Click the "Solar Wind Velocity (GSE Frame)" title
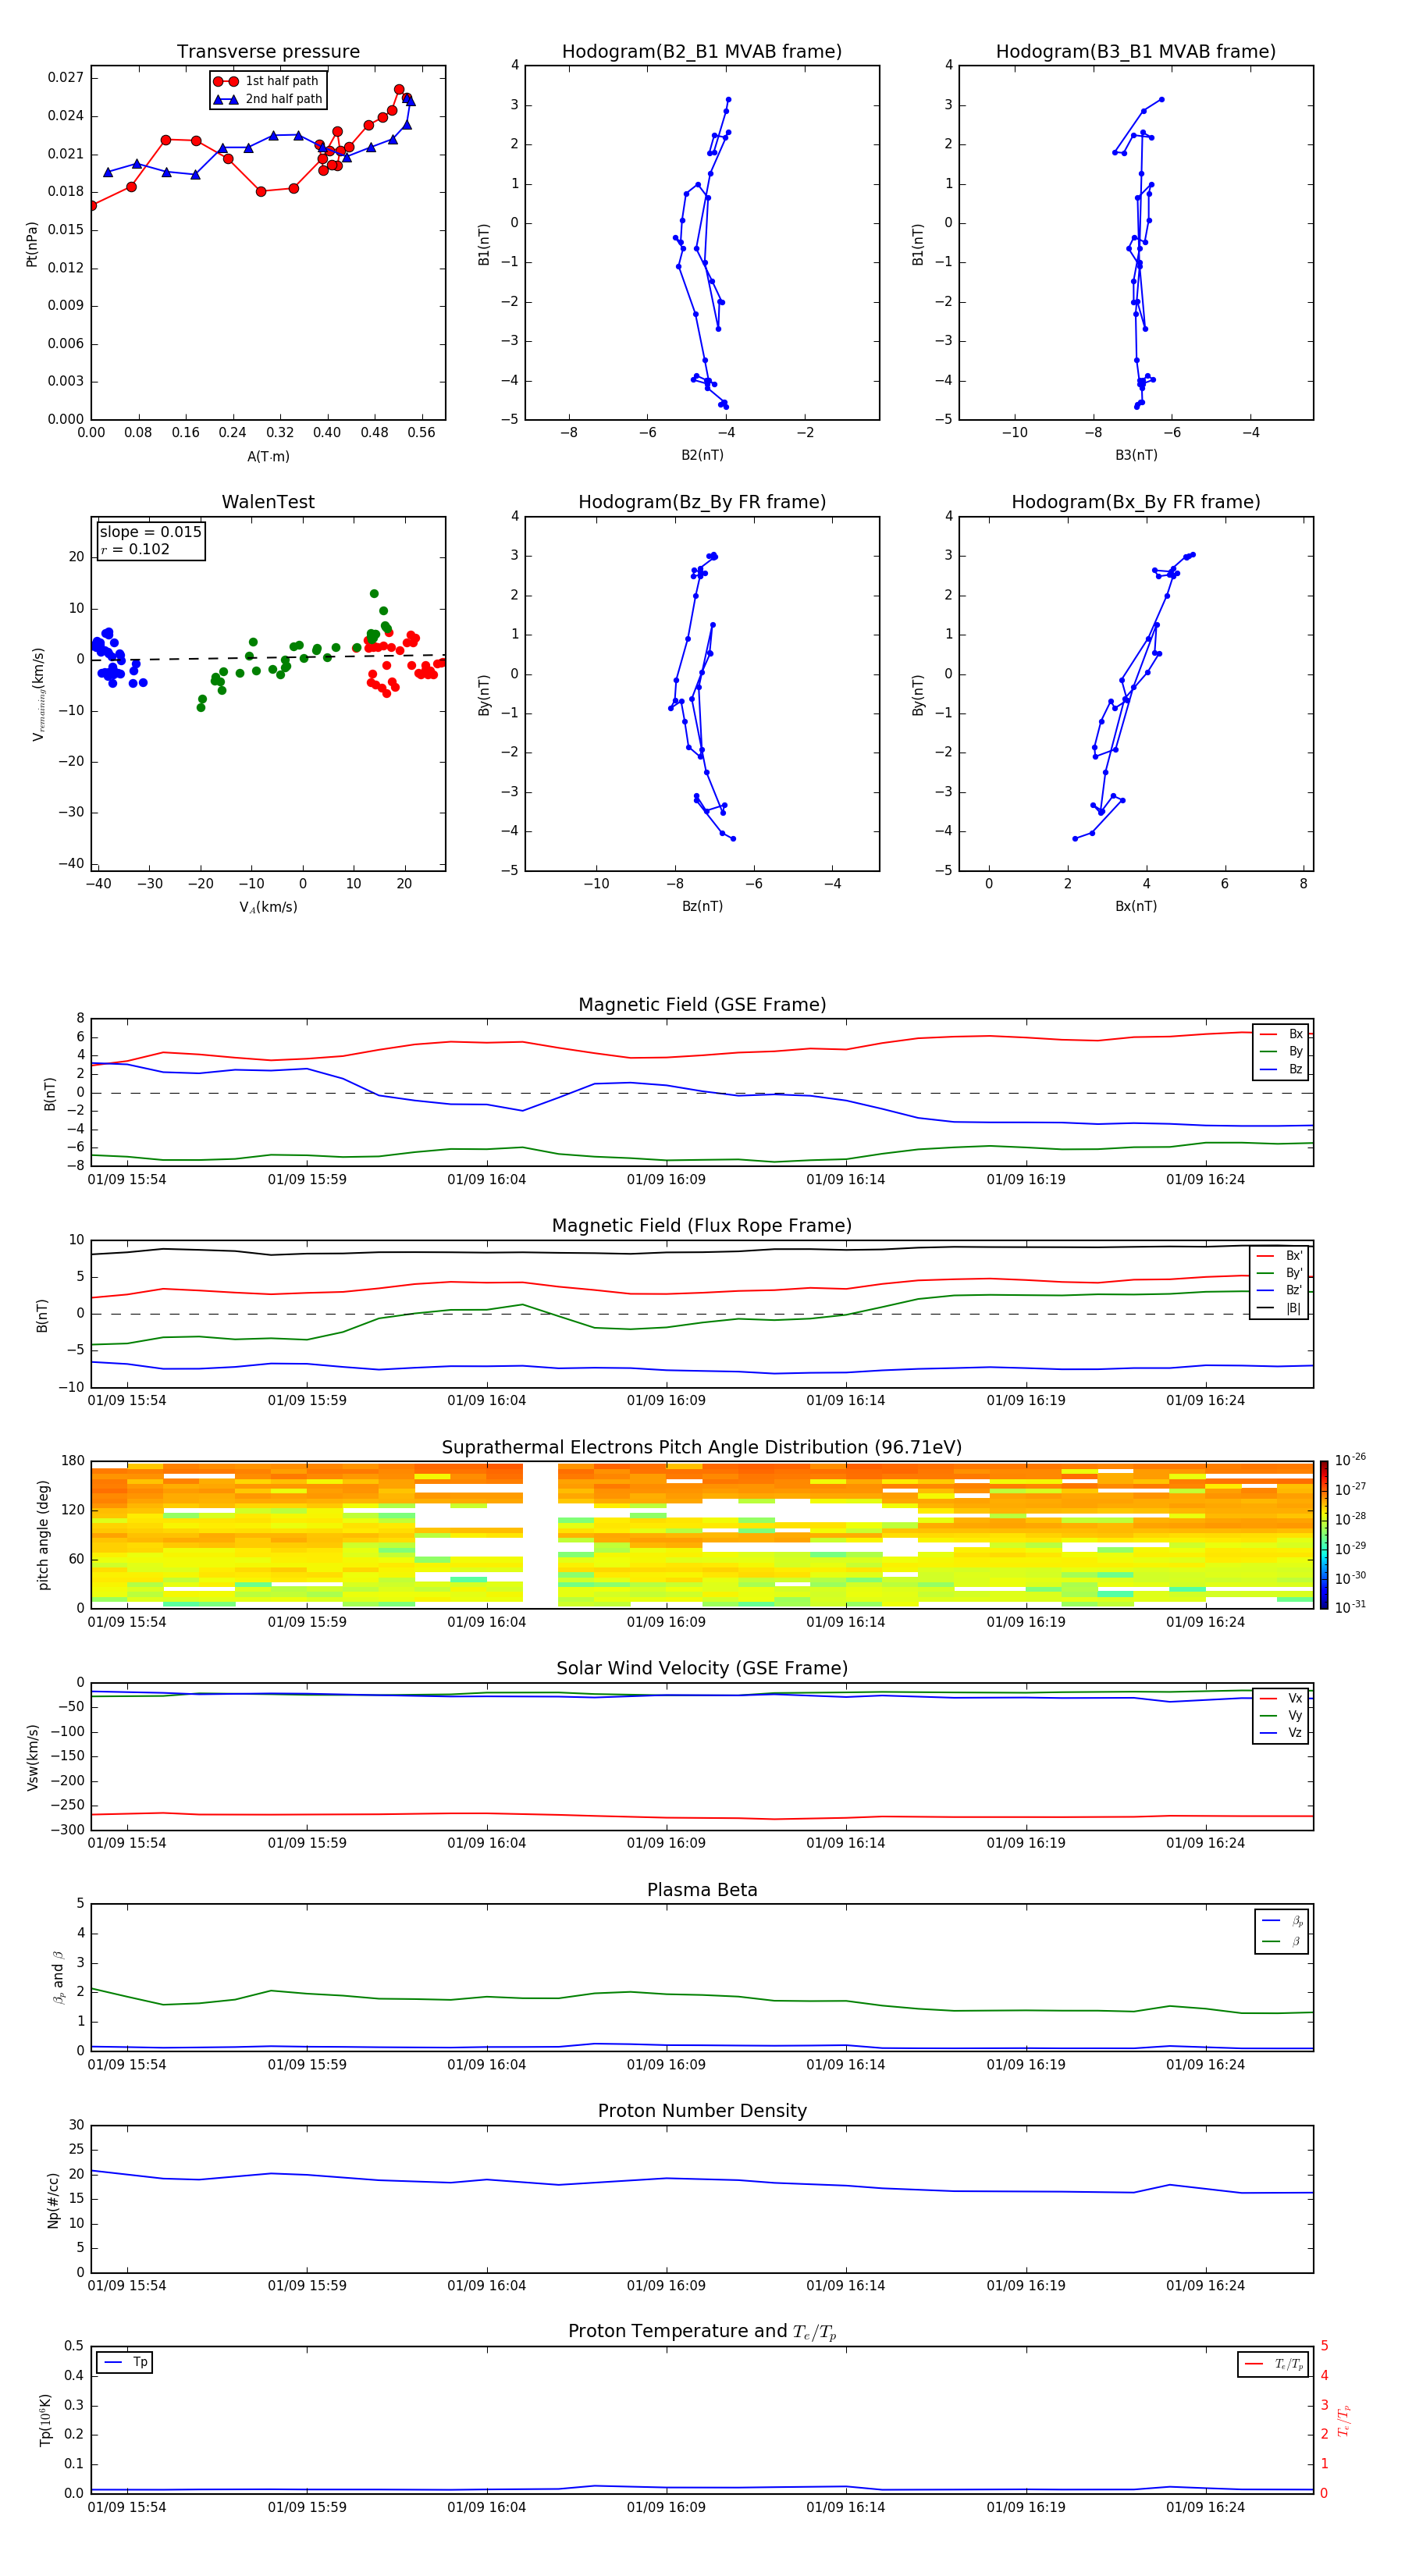Image resolution: width=1405 pixels, height=2576 pixels. (x=702, y=1668)
